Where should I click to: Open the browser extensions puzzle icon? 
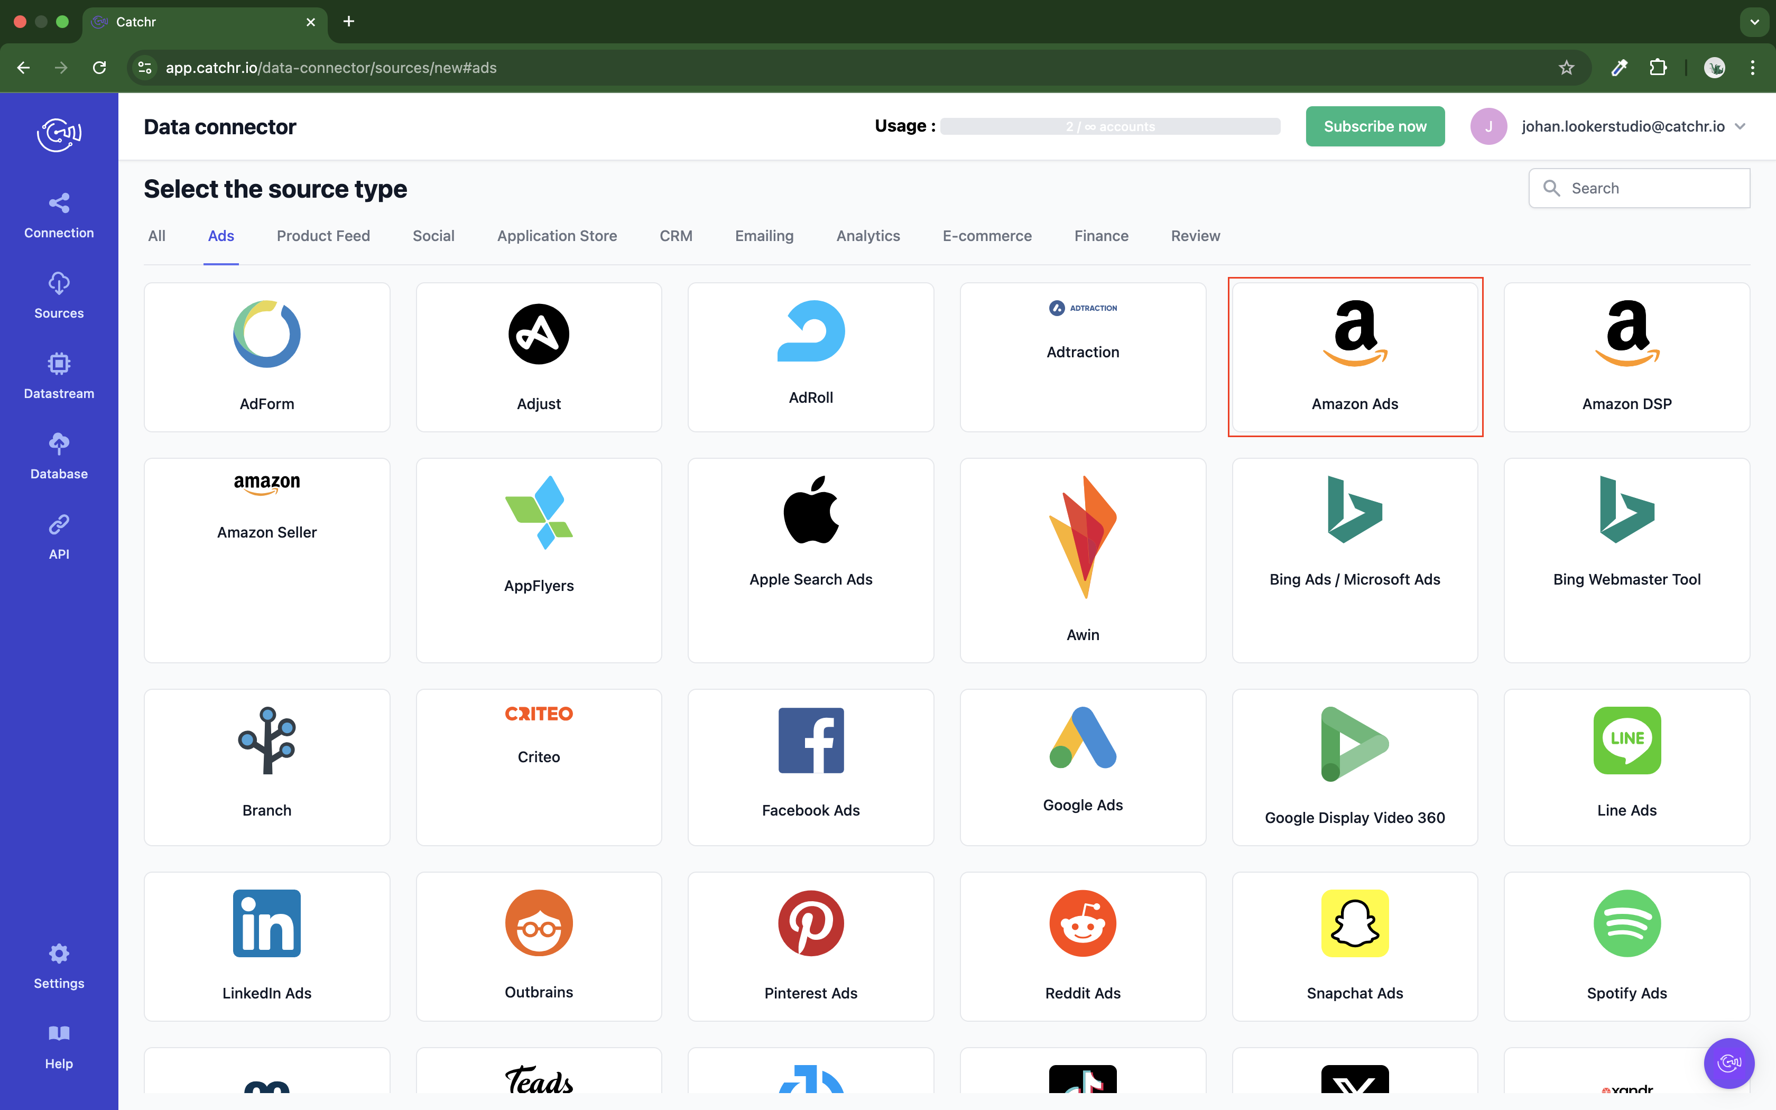(1657, 68)
